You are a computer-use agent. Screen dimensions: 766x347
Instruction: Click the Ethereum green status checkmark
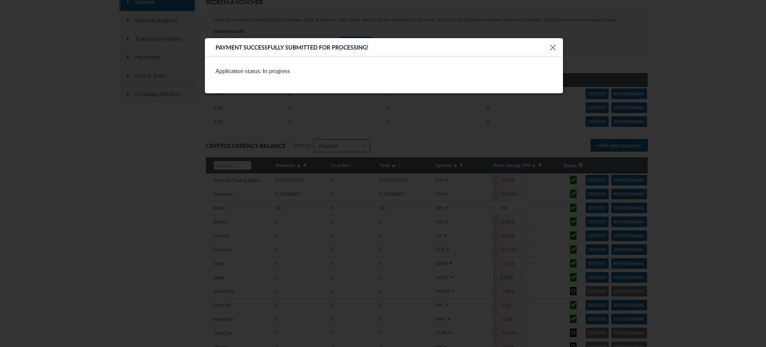click(x=573, y=194)
